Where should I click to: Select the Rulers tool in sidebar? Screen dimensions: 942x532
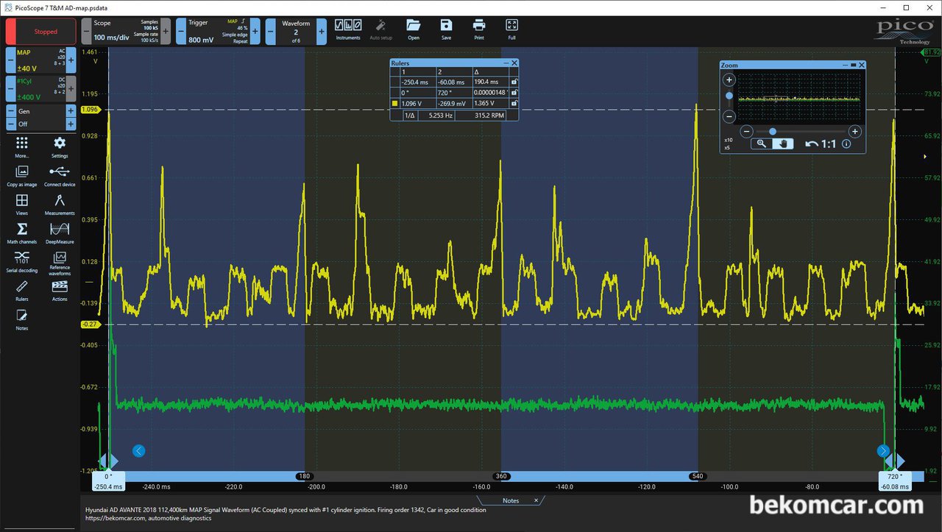coord(21,290)
